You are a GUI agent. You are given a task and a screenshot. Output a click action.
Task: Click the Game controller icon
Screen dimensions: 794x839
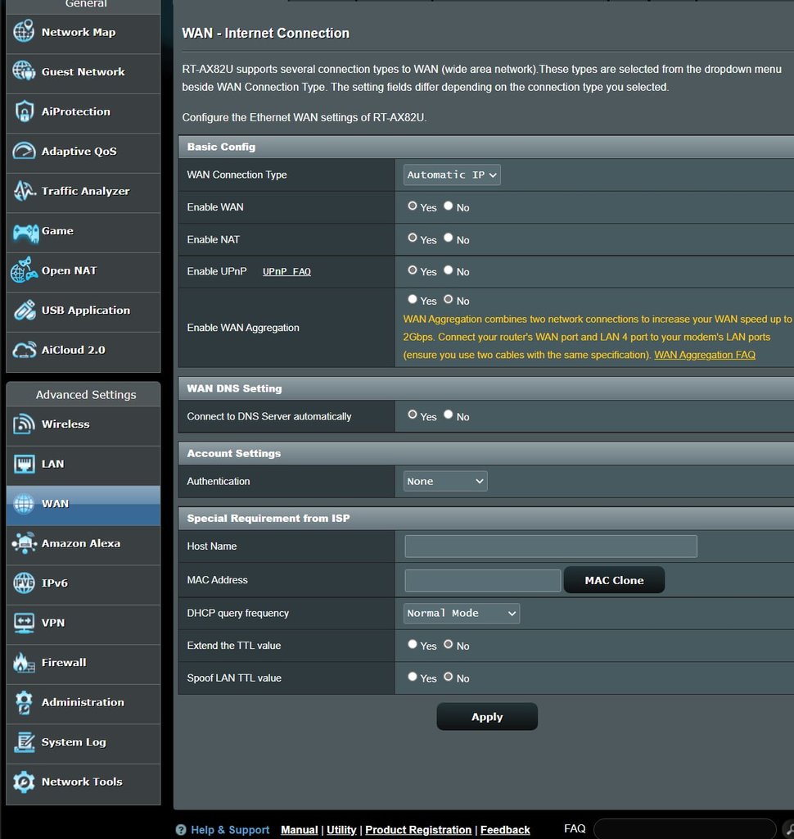[25, 232]
